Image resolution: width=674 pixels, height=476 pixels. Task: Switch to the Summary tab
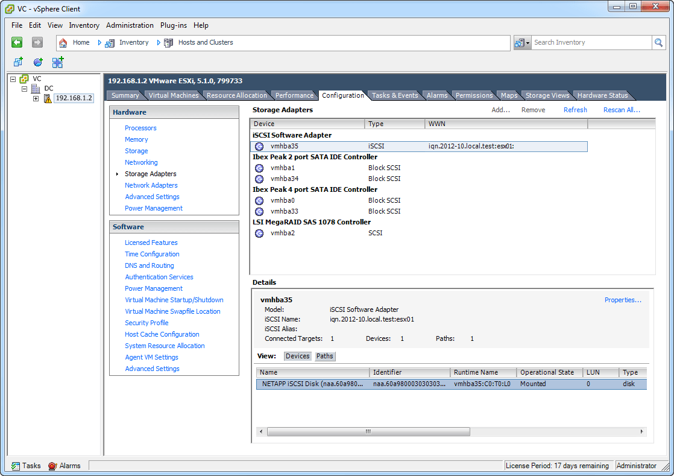(x=125, y=95)
